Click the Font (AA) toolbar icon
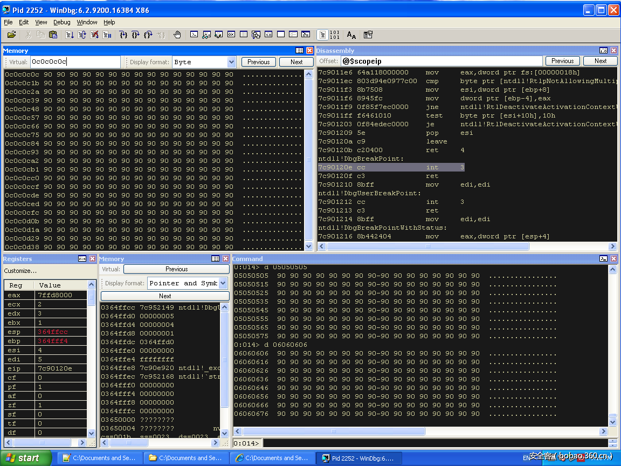Screen dimensions: 621x466 [351, 35]
